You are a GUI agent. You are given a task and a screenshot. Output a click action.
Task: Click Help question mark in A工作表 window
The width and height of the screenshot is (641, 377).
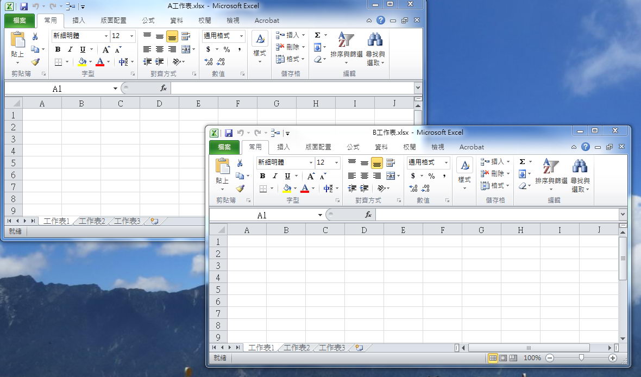click(x=381, y=20)
